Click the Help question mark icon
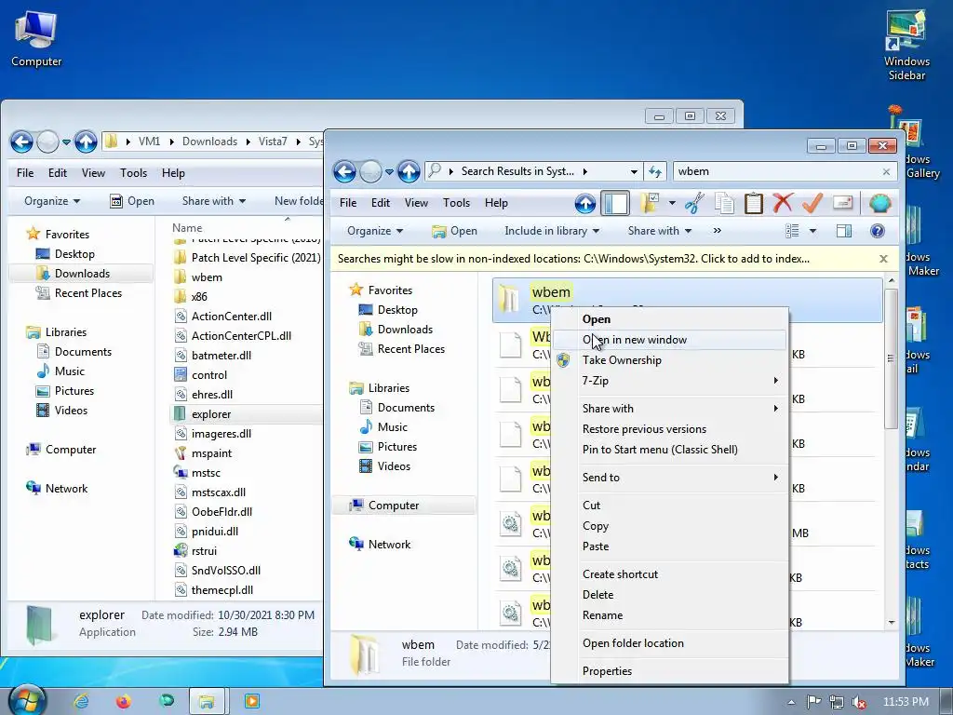 click(x=877, y=231)
